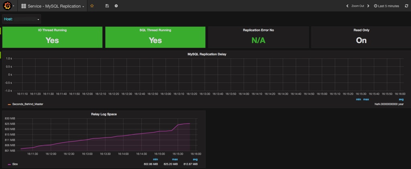Viewport: 411px width, 169px height.
Task: Click the Relay Log Space avg value 812.87 MiB
Action: [190, 164]
